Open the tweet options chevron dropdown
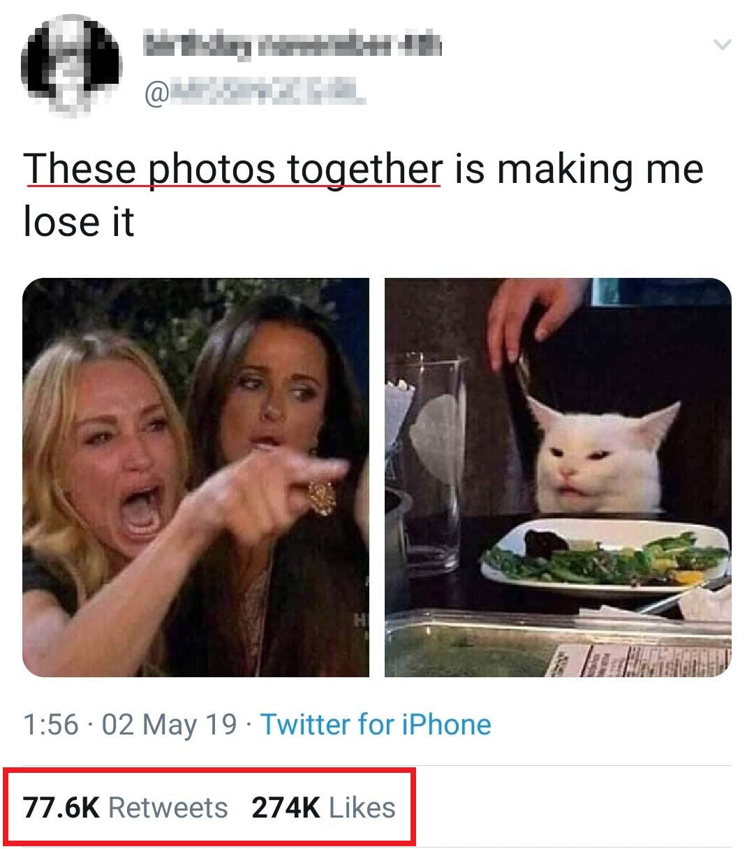 [x=722, y=45]
